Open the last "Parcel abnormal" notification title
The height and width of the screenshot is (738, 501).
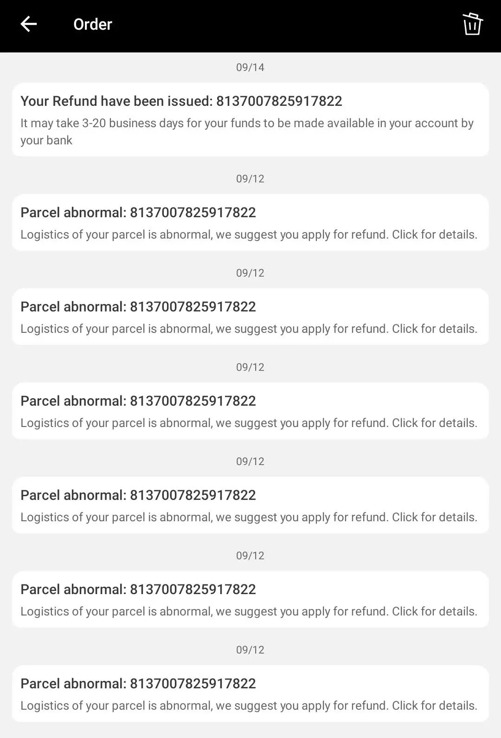[x=138, y=684]
